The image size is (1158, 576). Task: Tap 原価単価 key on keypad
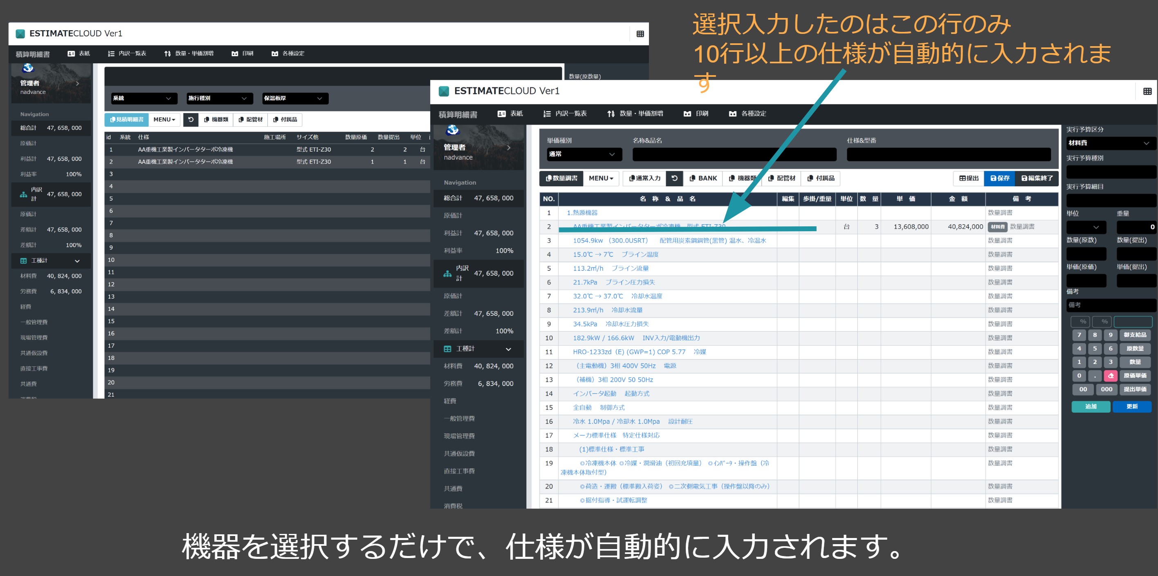tap(1135, 376)
